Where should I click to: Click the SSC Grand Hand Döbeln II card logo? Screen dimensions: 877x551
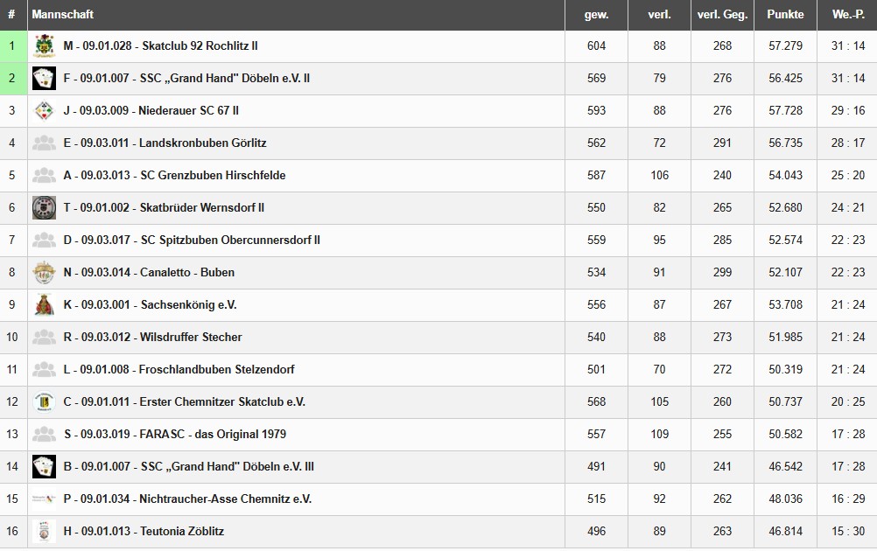pyautogui.click(x=44, y=78)
